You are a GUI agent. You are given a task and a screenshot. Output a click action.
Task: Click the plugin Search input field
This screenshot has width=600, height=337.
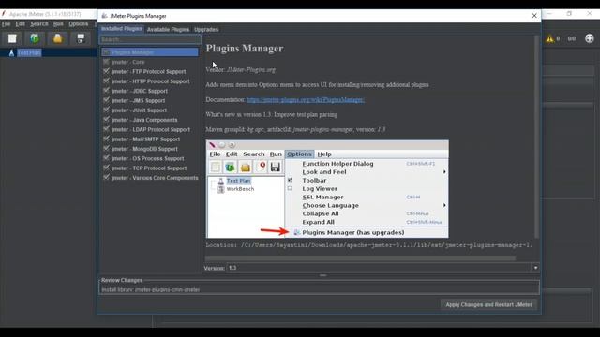150,39
